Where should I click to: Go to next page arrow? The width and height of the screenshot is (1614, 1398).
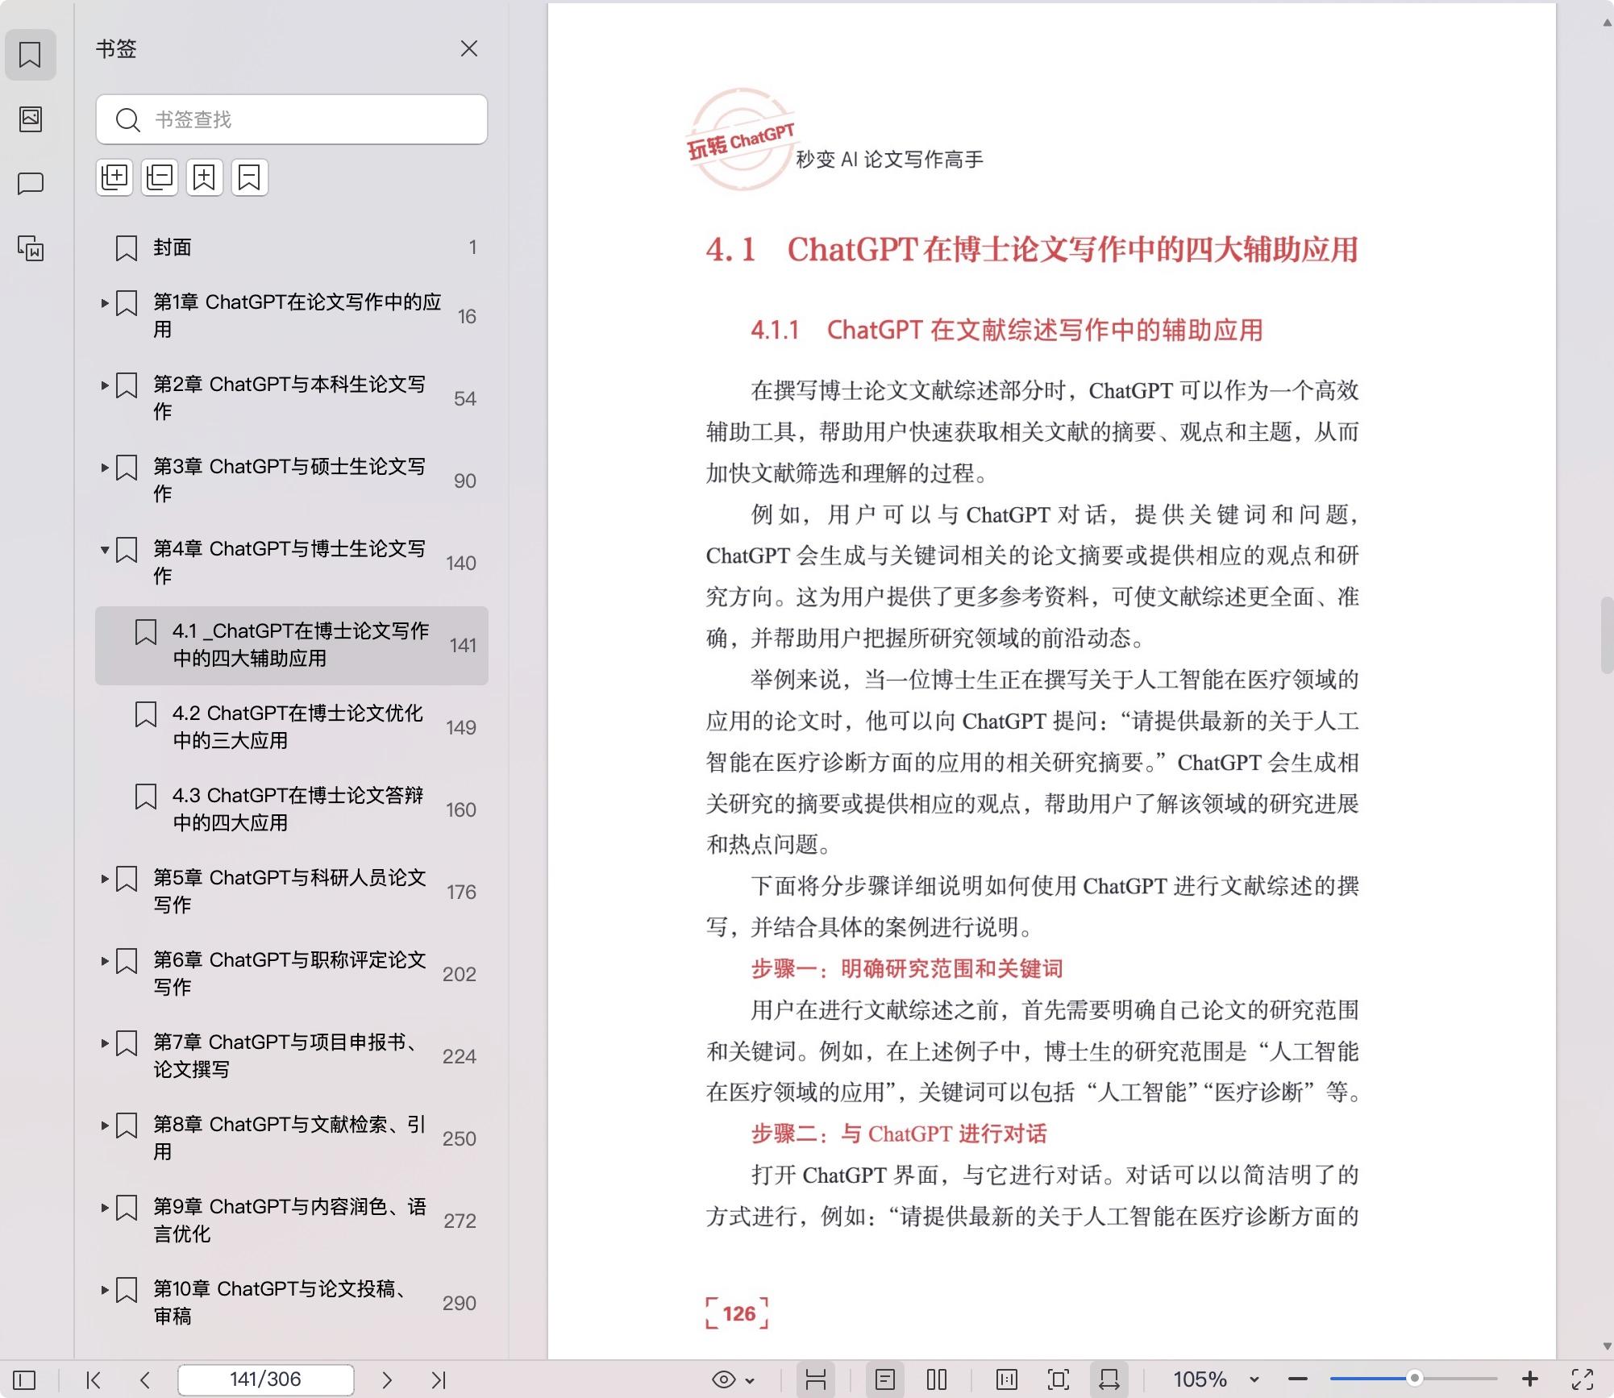pos(387,1379)
